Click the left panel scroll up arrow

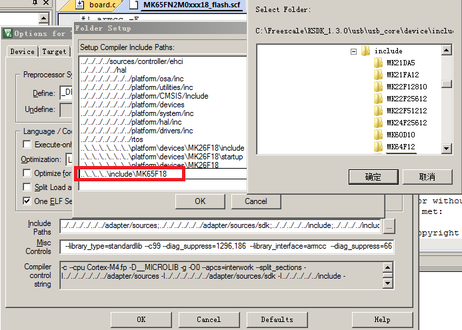pyautogui.click(x=43, y=18)
